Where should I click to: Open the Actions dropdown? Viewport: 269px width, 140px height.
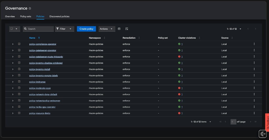[107, 29]
